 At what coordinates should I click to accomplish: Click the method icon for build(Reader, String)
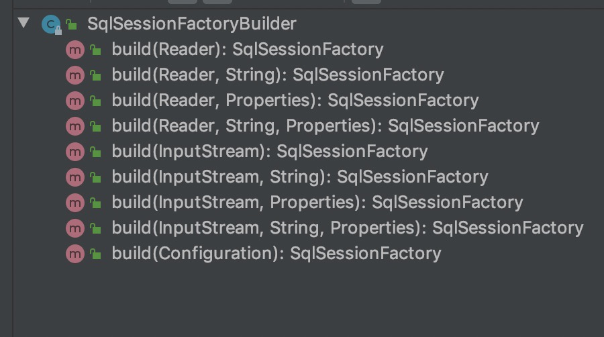(x=75, y=75)
